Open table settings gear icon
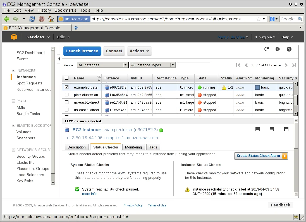 (278, 49)
